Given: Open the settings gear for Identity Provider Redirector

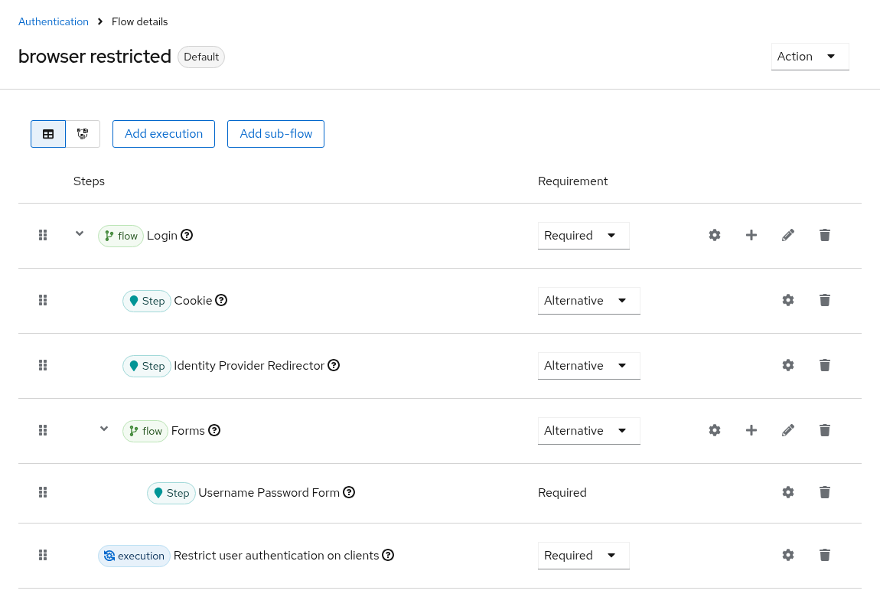Looking at the screenshot, I should [788, 365].
